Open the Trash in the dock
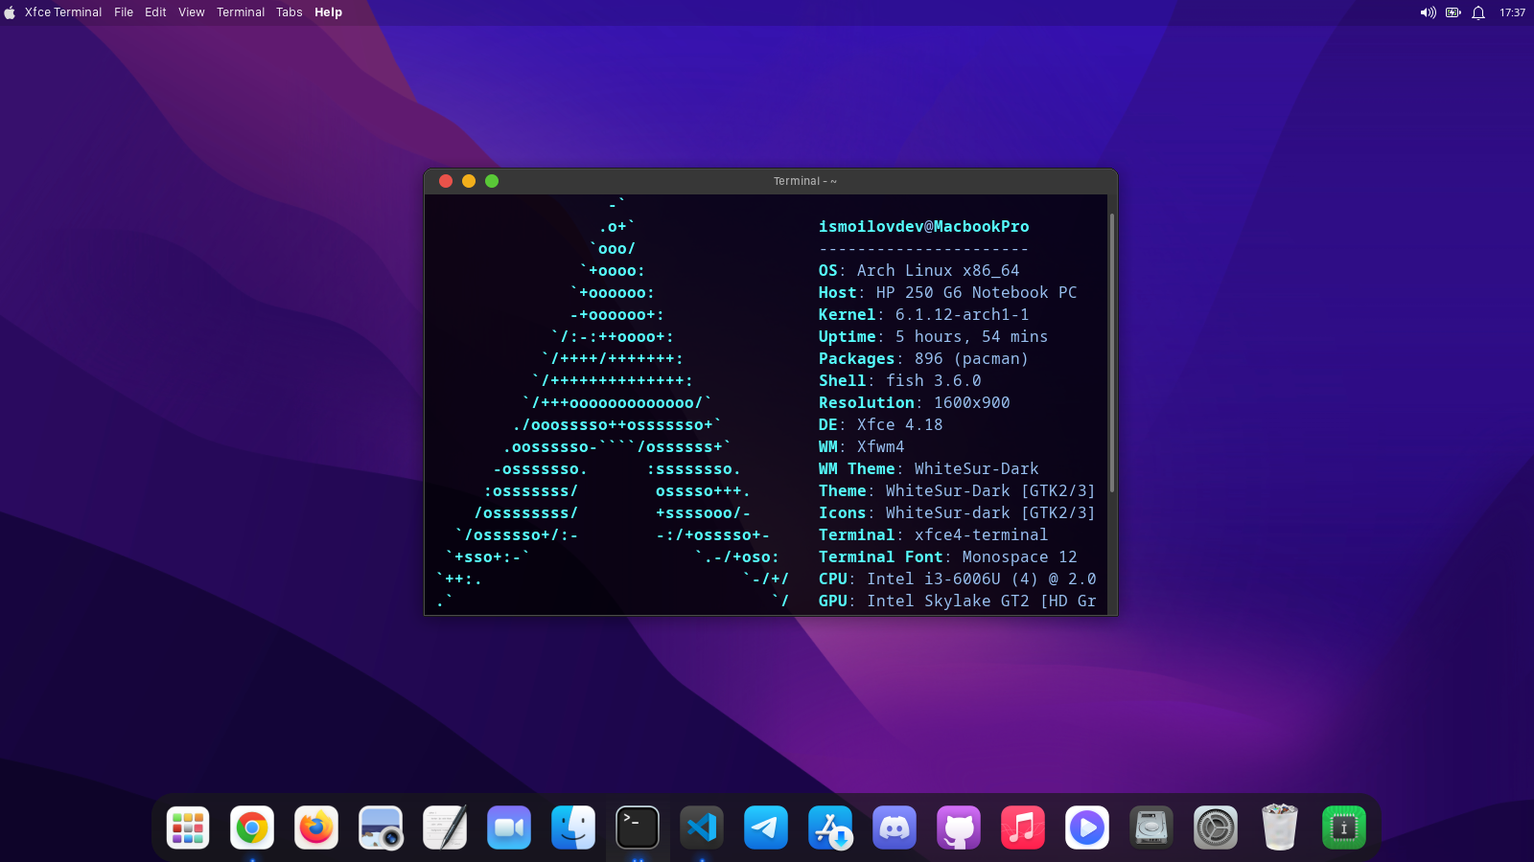The height and width of the screenshot is (862, 1534). [x=1280, y=828]
